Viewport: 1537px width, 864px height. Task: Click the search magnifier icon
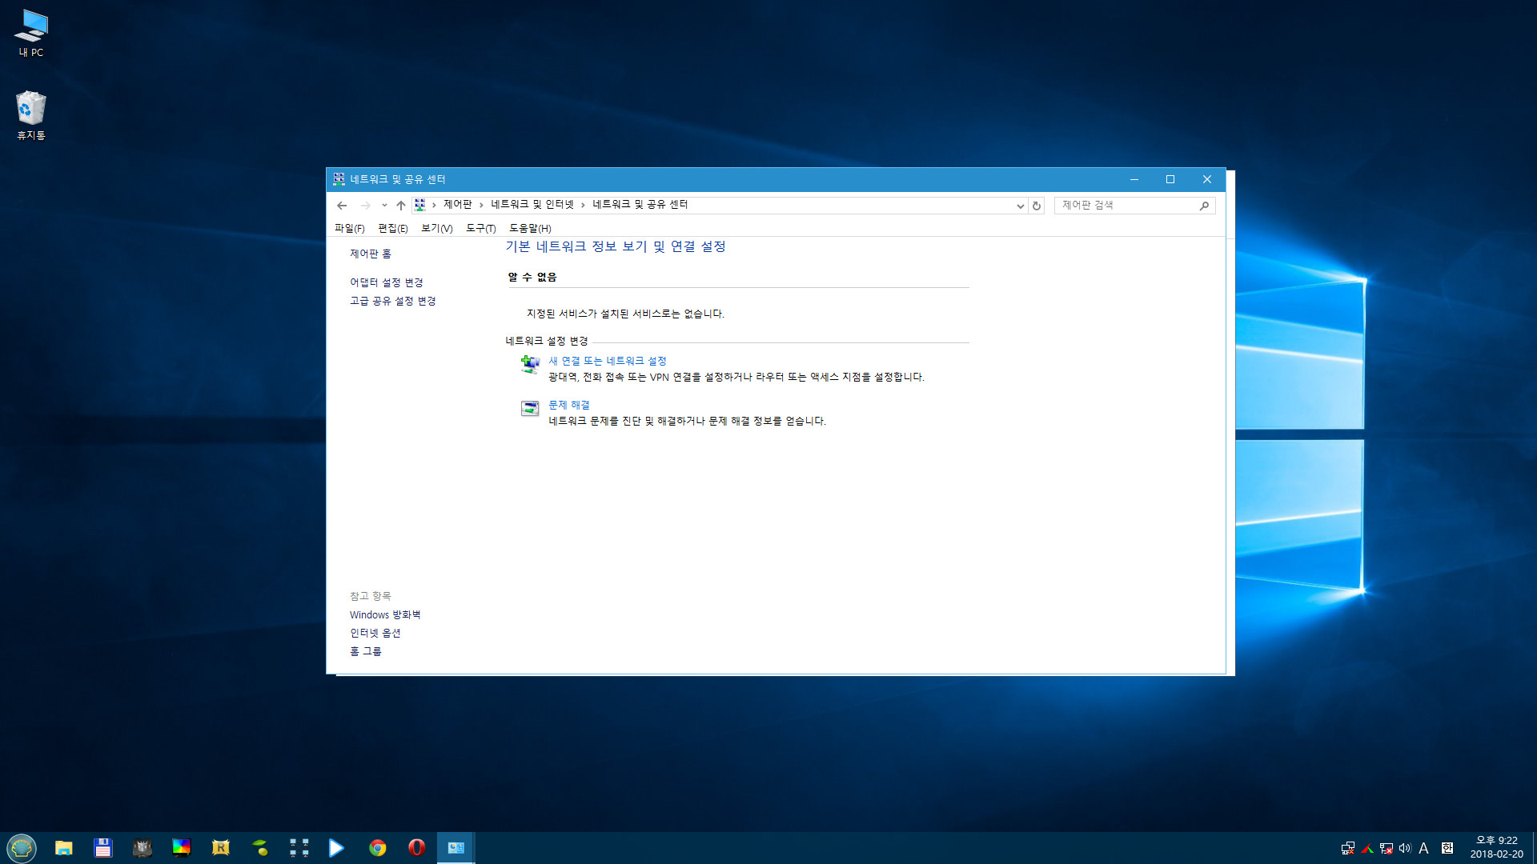(x=1204, y=206)
